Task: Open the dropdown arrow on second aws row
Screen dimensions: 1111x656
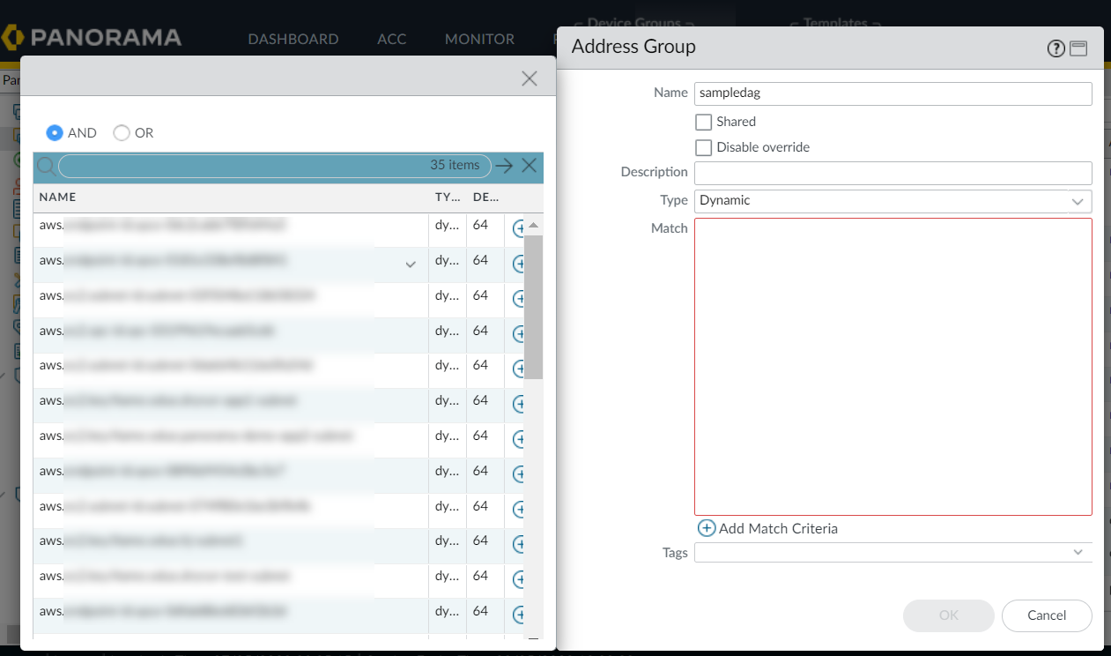Action: (411, 265)
